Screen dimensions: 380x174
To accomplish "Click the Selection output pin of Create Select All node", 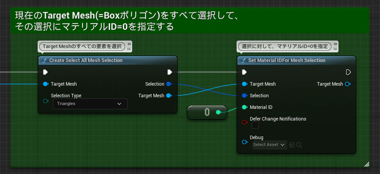I will (169, 84).
